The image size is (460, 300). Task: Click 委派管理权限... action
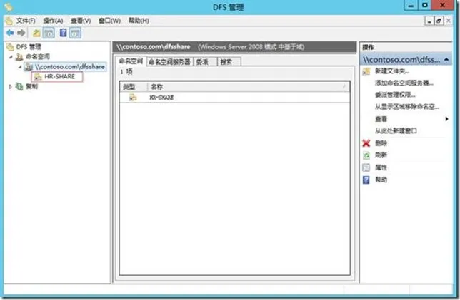pyautogui.click(x=395, y=95)
